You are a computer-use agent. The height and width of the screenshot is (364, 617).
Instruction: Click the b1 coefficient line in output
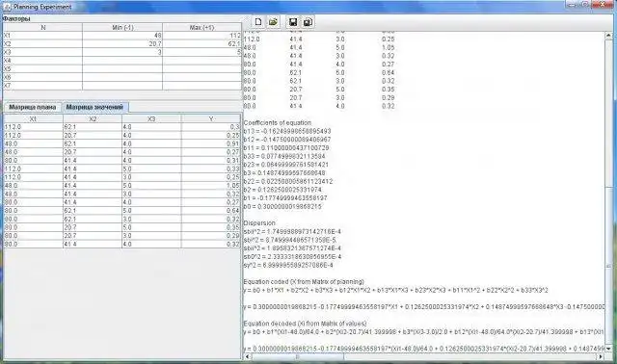point(285,198)
